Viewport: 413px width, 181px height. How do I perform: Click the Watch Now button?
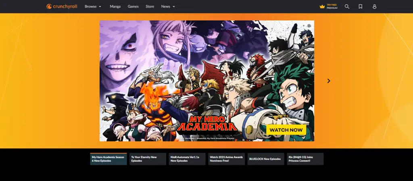[286, 130]
